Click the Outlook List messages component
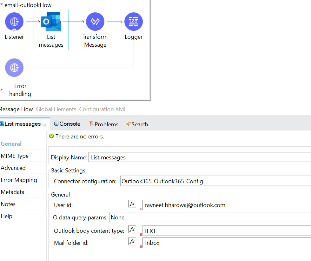Viewport: 311px width, 261px height. pyautogui.click(x=51, y=22)
